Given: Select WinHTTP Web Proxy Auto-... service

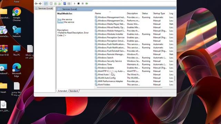Looking at the screenshot, I should click(x=134, y=71).
